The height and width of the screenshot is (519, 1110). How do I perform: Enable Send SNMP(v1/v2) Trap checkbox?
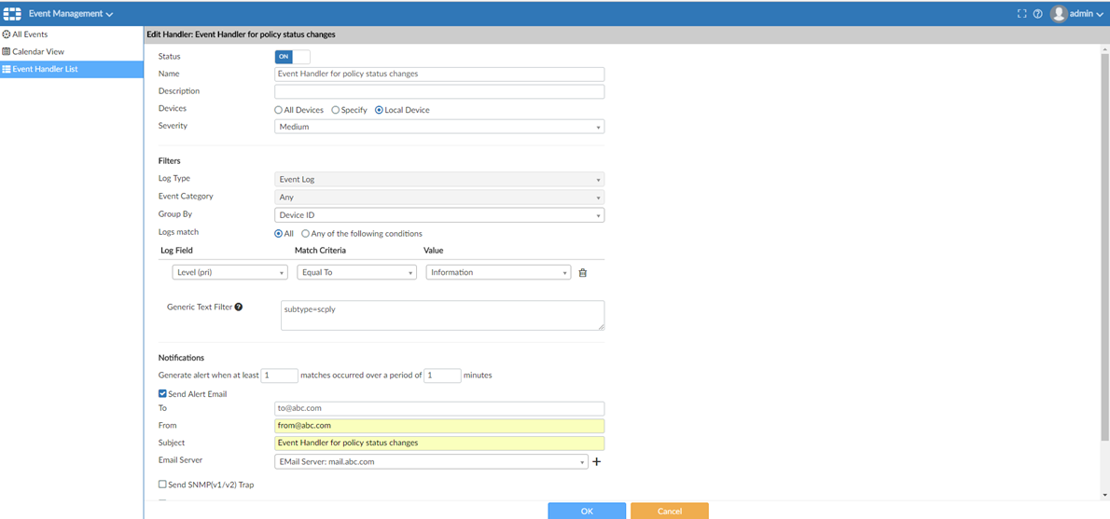click(163, 485)
